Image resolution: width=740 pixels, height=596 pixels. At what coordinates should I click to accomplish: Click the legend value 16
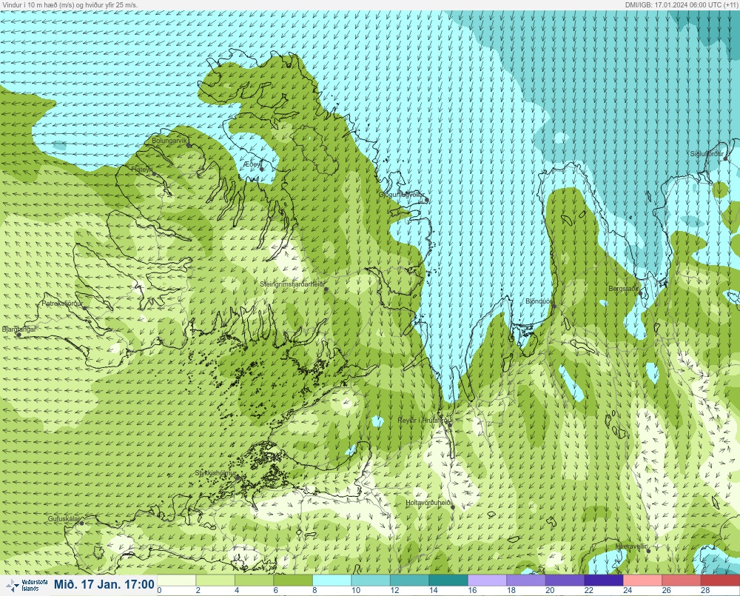point(472,590)
